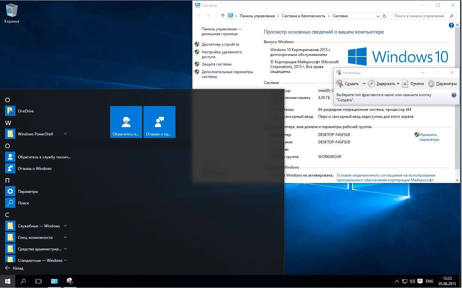Go up one level in System window
462x288 pixels.
[x=223, y=16]
